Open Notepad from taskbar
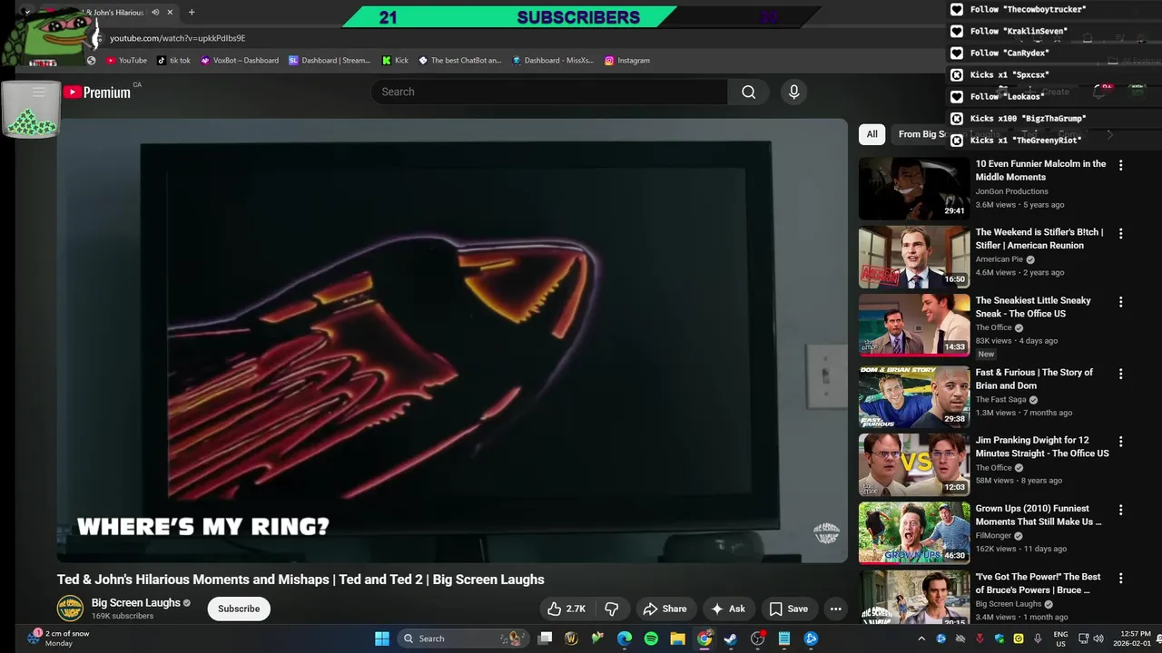The height and width of the screenshot is (653, 1162). [784, 638]
